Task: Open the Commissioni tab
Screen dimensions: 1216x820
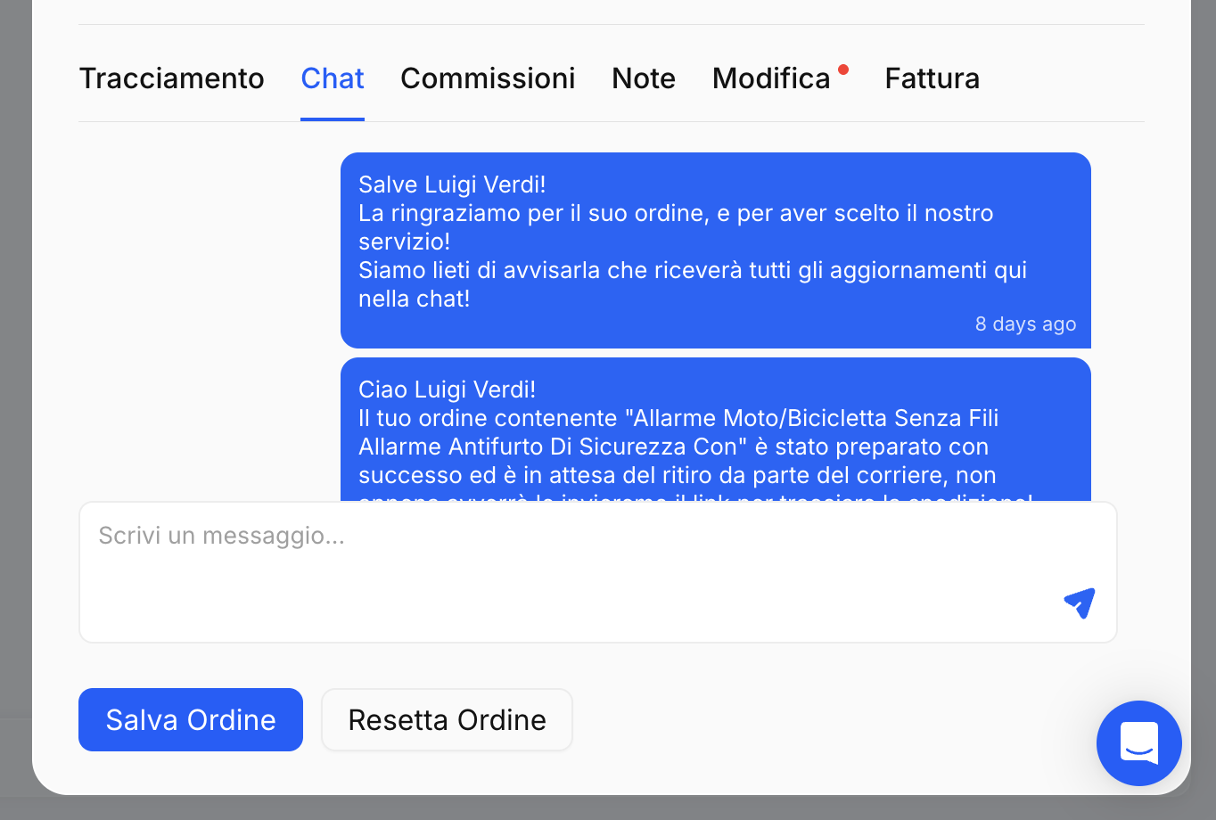Action: (x=488, y=78)
